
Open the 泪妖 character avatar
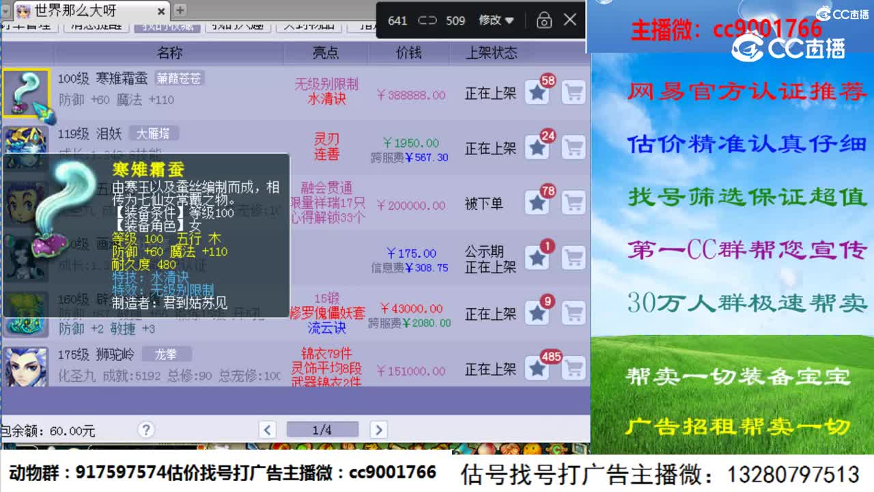click(x=26, y=139)
